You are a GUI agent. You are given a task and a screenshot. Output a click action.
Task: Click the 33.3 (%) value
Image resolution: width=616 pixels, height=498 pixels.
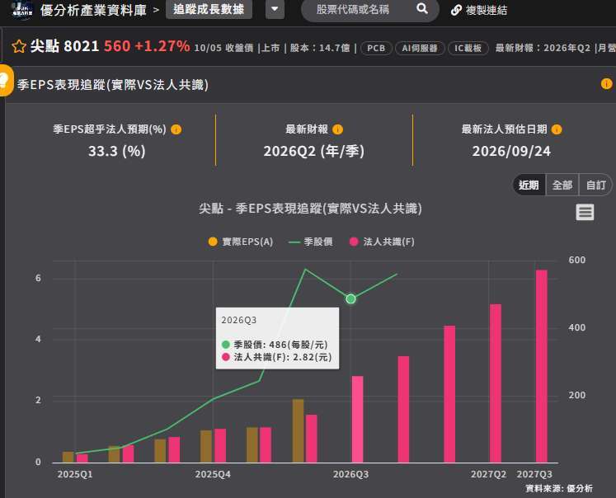click(116, 151)
